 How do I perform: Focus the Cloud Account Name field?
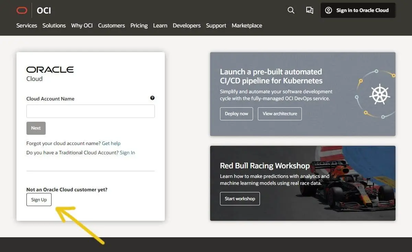(x=91, y=111)
